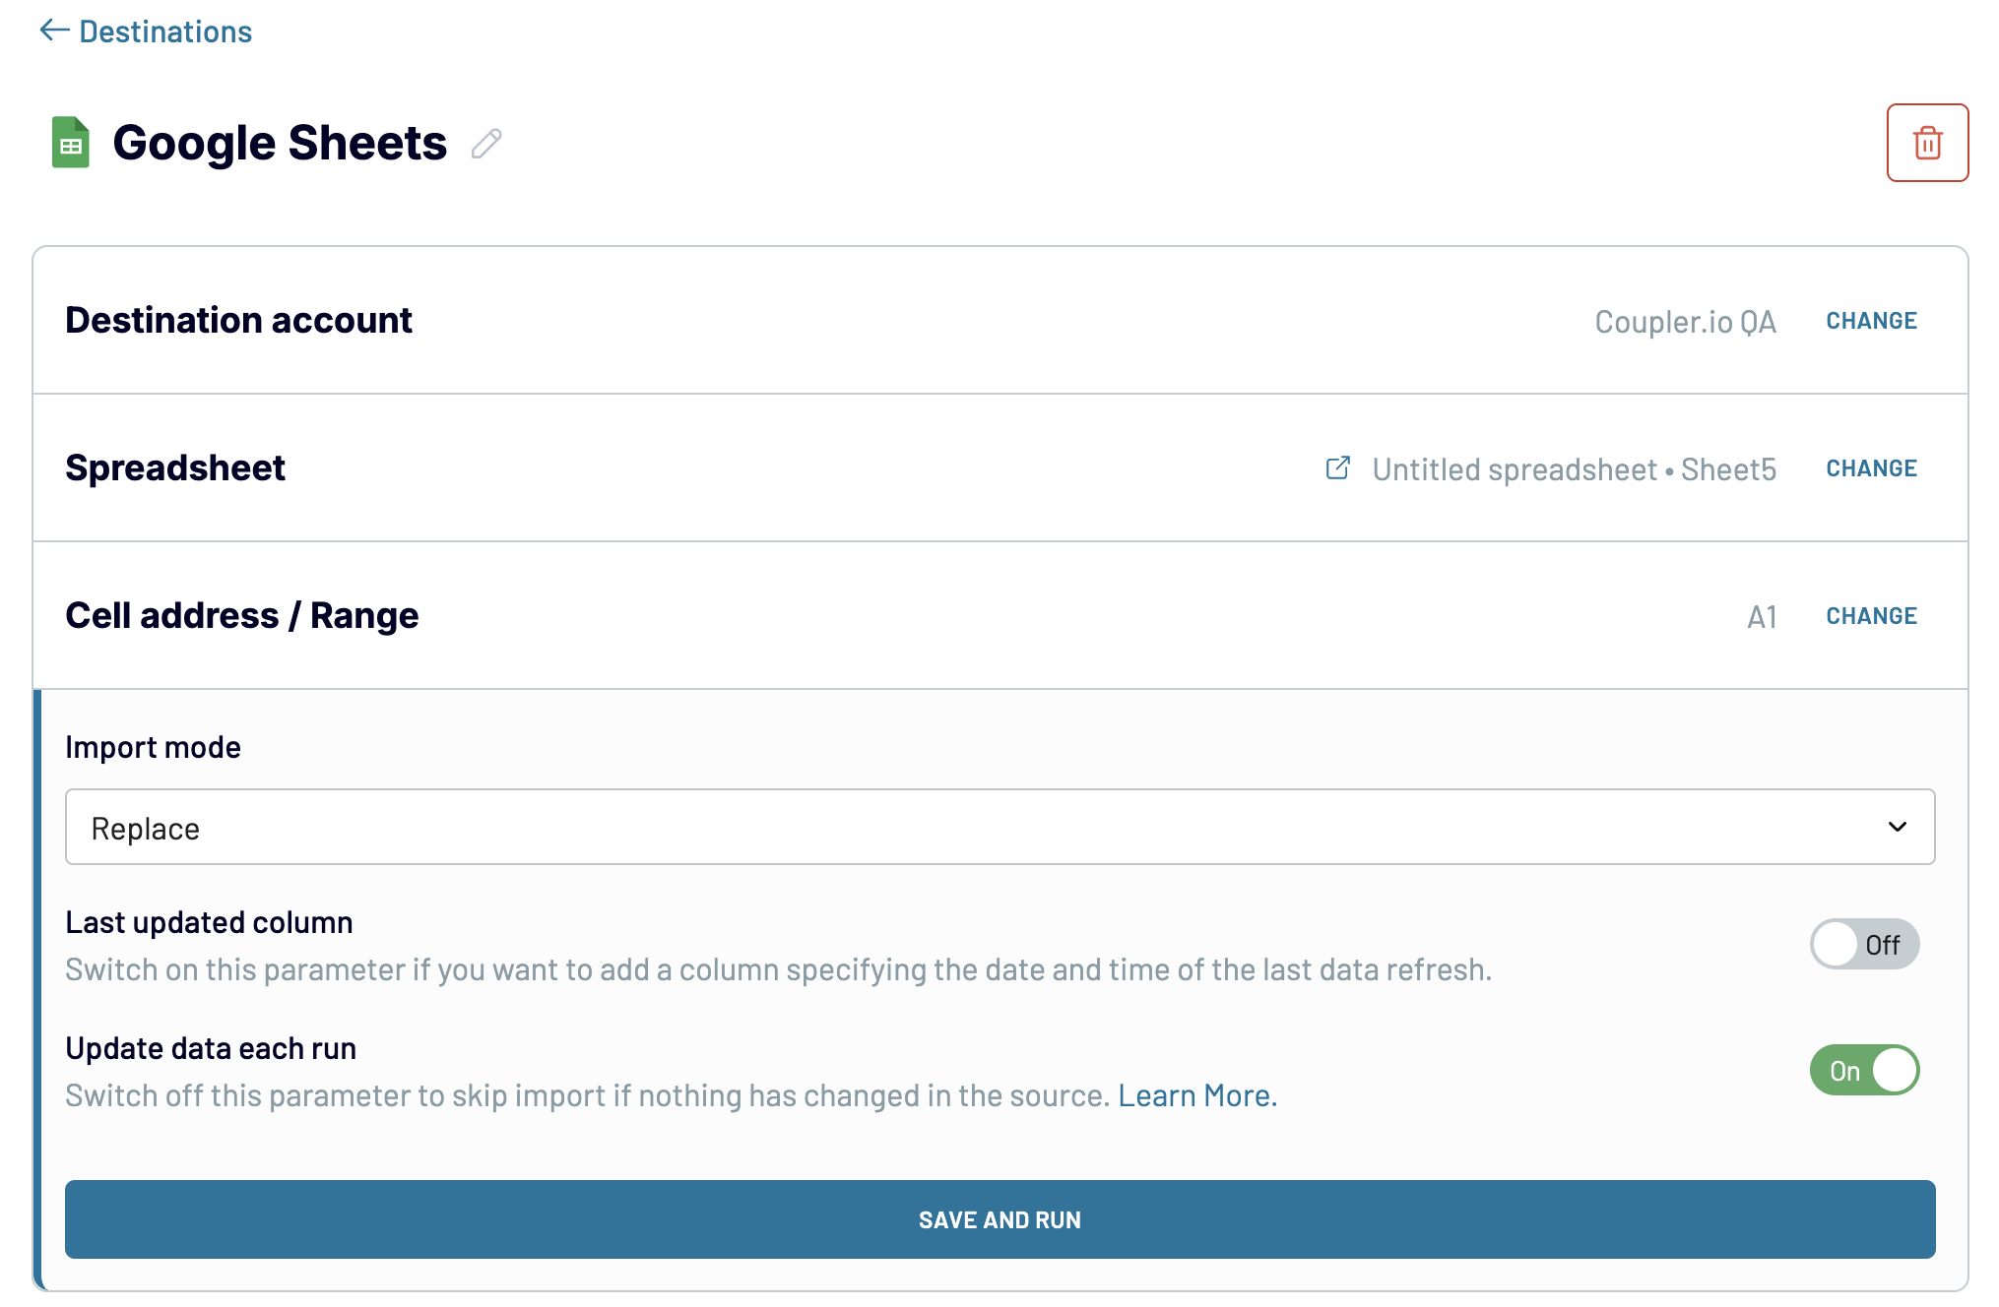Click the SAVE AND RUN button
This screenshot has width=1999, height=1307.
999,1219
